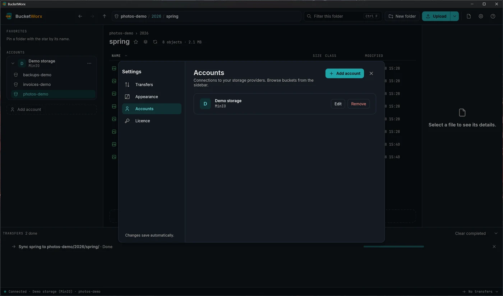
Task: Pin spring folder with the star
Action: pyautogui.click(x=136, y=42)
